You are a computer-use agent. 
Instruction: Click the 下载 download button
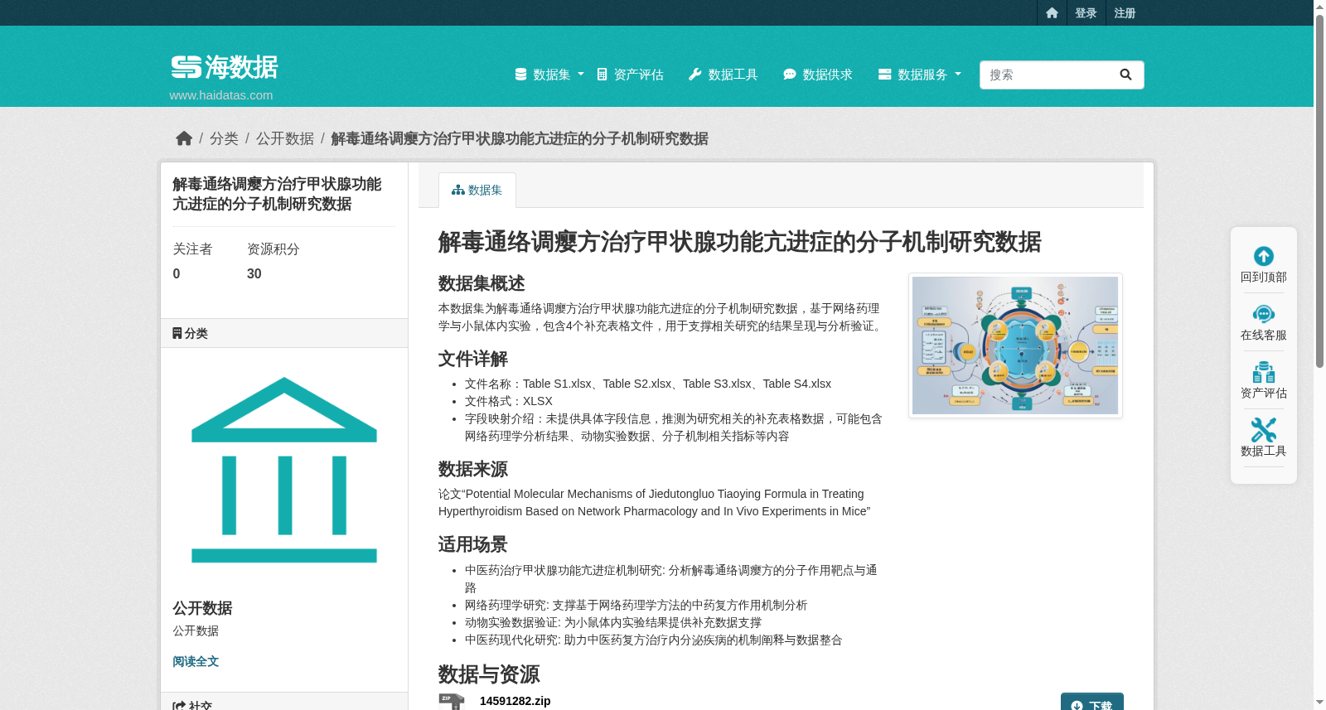(1092, 702)
